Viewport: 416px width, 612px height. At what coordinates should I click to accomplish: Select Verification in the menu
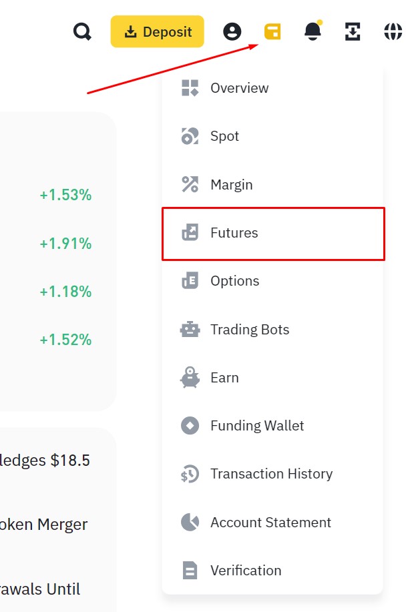(246, 571)
